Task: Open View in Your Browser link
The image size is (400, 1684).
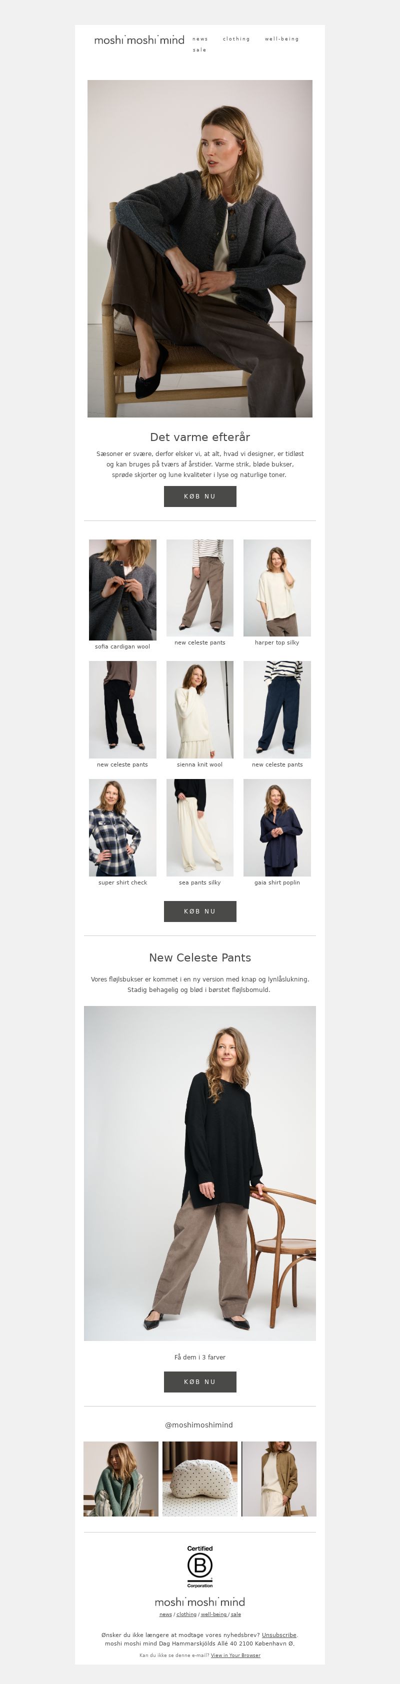Action: pyautogui.click(x=235, y=1655)
